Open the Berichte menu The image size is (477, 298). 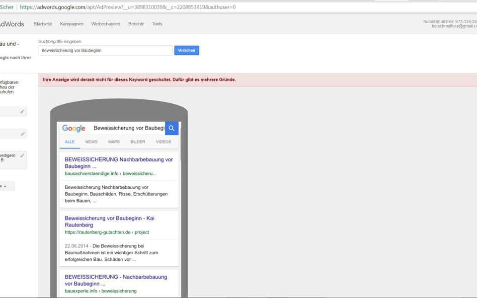(136, 24)
